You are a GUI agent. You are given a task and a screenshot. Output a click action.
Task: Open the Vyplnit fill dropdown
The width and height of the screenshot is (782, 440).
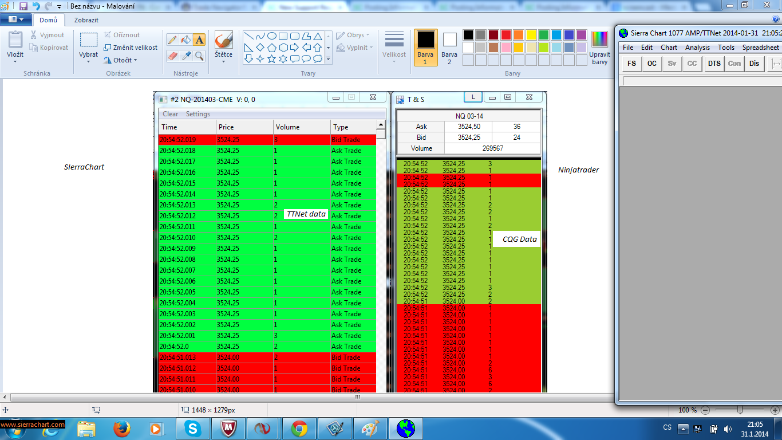click(x=356, y=48)
